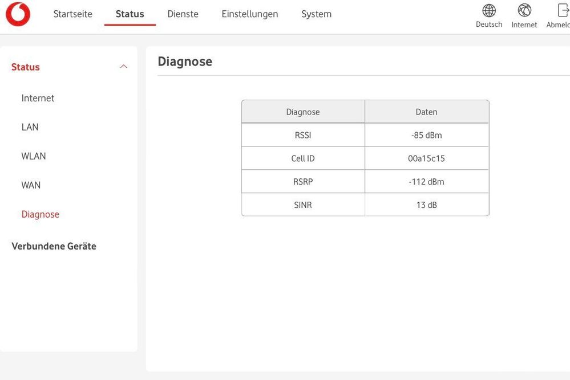Open the Startseite tab
This screenshot has width=570, height=380.
click(x=72, y=14)
